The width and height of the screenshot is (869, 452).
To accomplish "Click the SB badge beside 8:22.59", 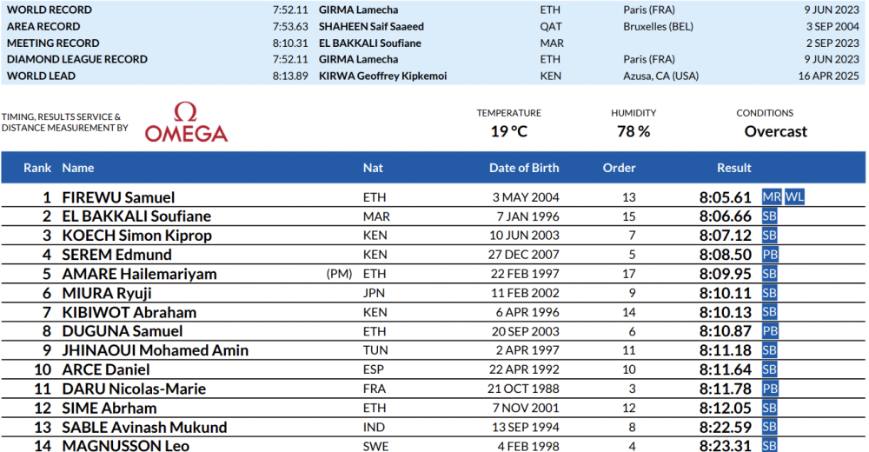I will coord(769,427).
